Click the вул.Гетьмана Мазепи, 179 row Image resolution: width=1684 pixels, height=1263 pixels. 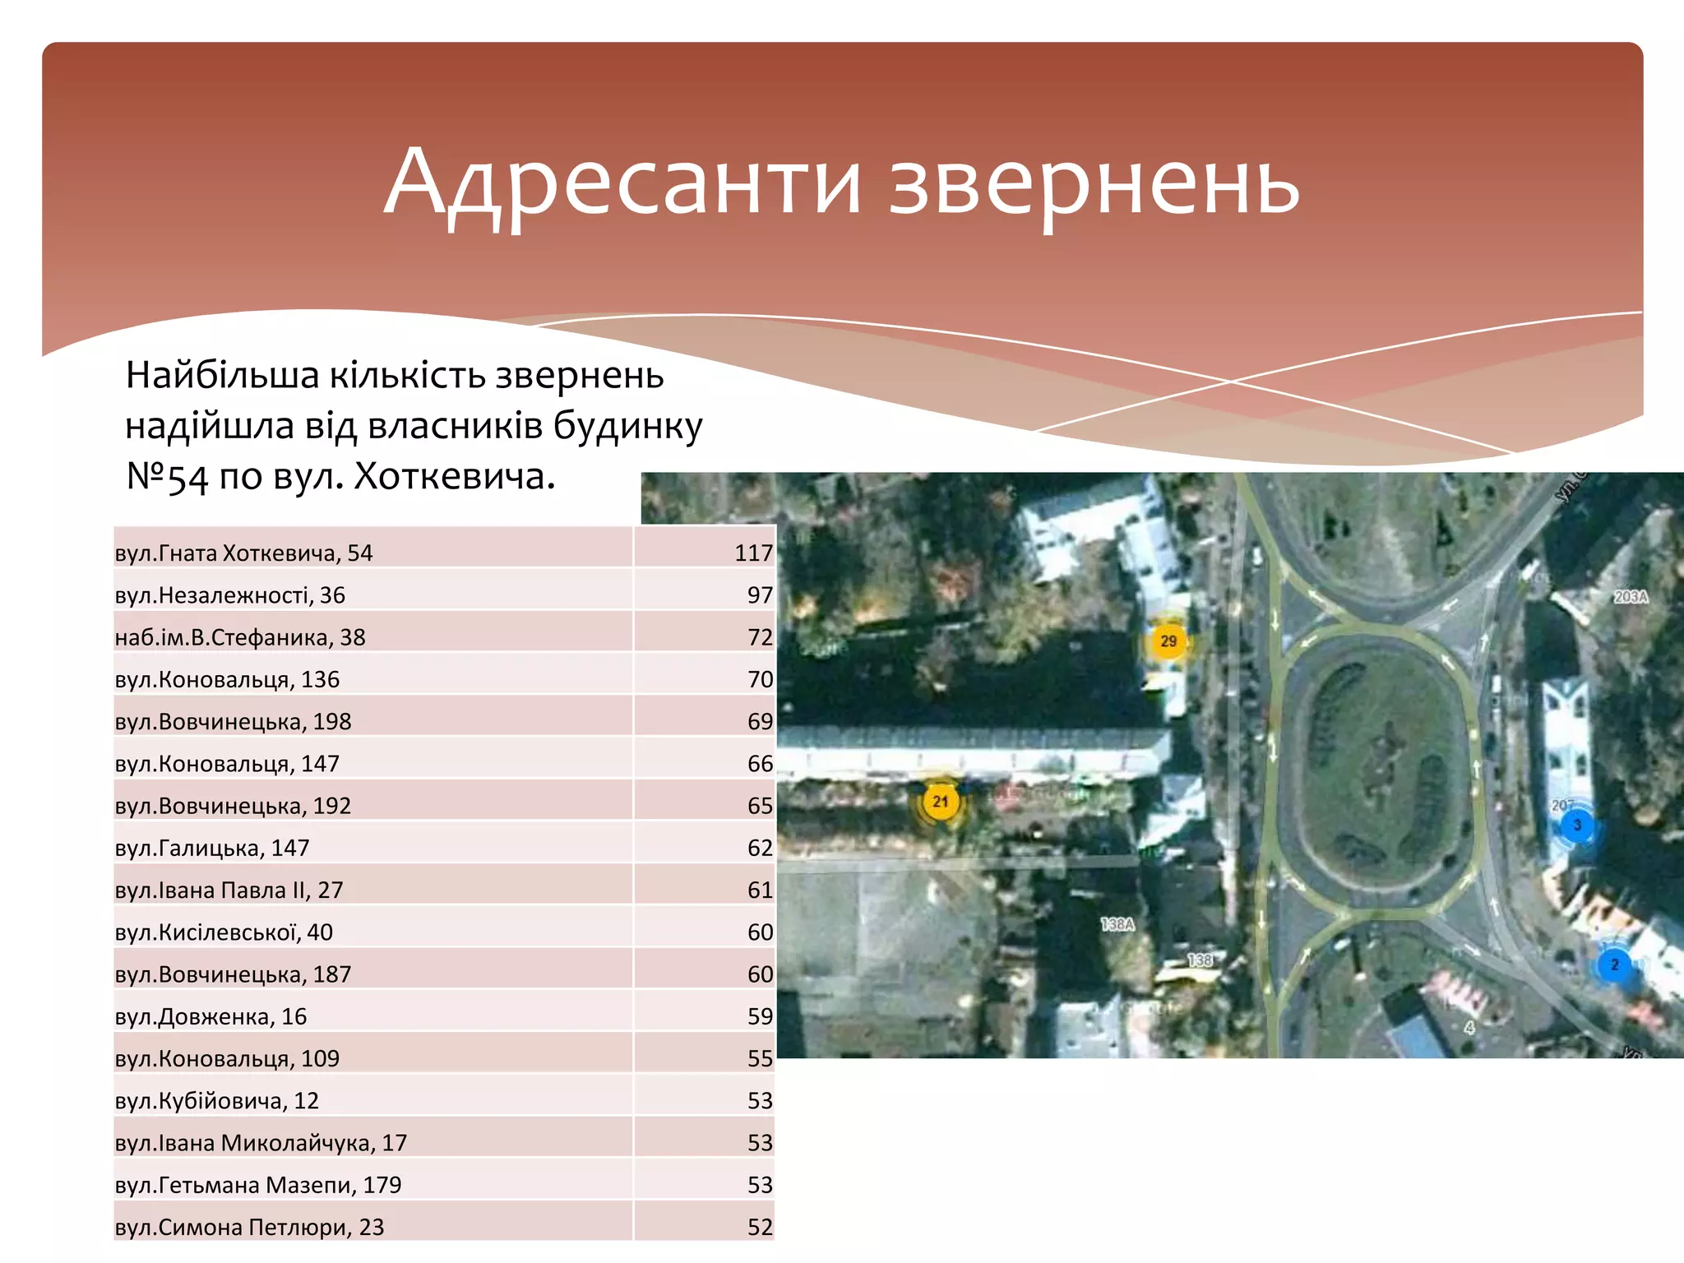258,1185
